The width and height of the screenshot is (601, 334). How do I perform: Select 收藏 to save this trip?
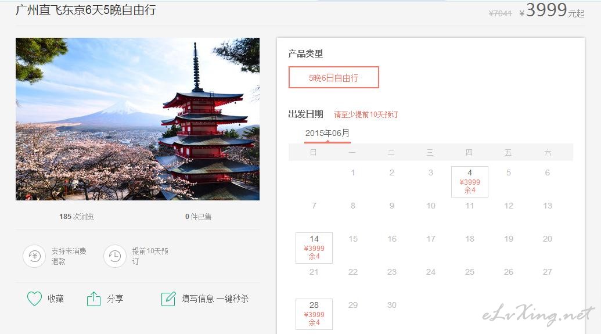(56, 299)
